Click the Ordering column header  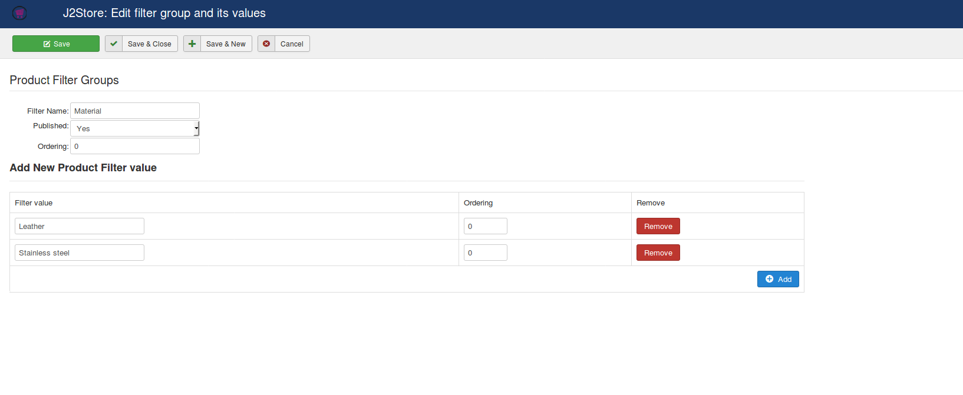click(478, 203)
